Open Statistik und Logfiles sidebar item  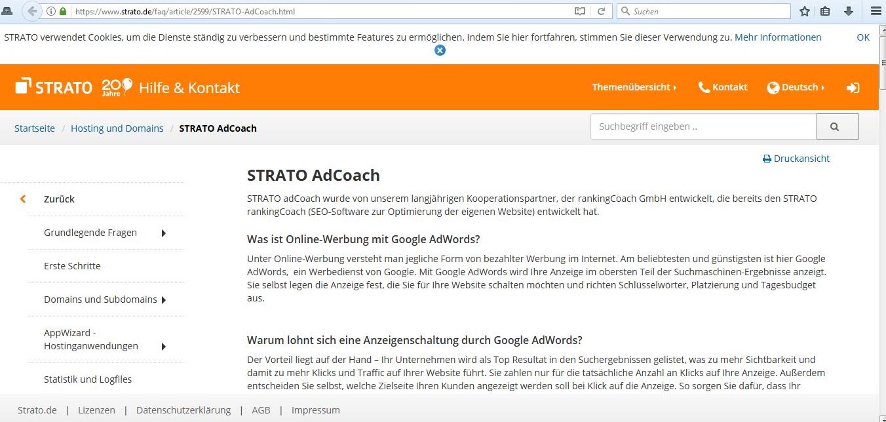tap(88, 379)
